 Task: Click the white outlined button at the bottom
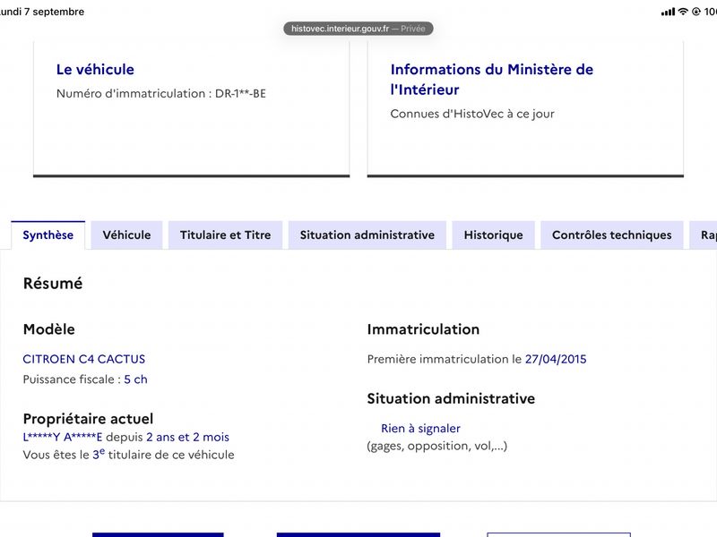[558, 534]
